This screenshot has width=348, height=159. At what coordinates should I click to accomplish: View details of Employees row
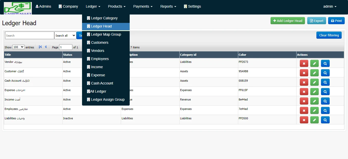click(x=325, y=110)
